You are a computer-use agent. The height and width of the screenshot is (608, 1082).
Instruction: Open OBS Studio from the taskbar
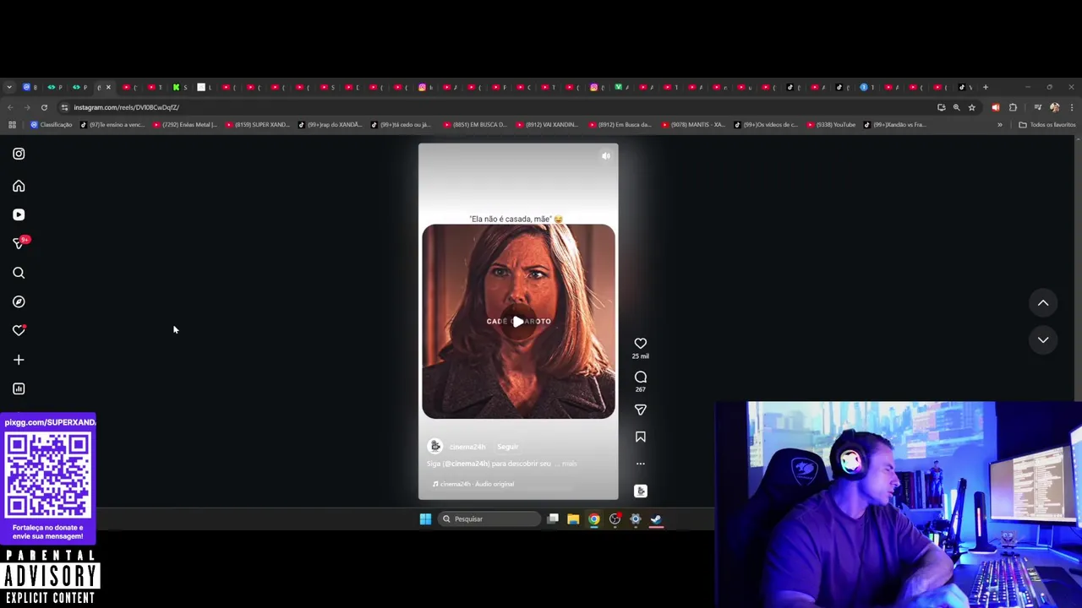point(615,519)
